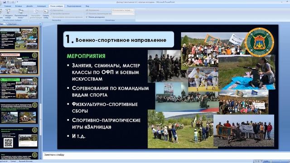Click the zoom out minus button
Screen dimensions: 290x163
(271, 161)
